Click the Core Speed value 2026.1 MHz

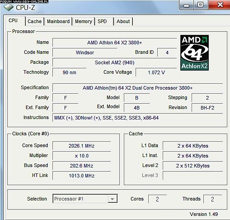click(81, 146)
